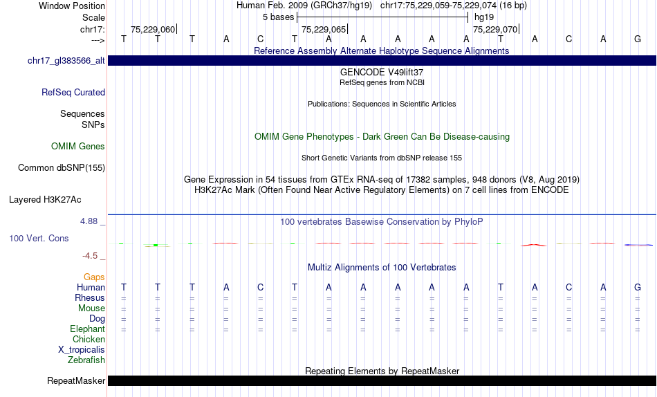Click the 75,229,065 position marker
This screenshot has height=397, width=657.
[324, 29]
